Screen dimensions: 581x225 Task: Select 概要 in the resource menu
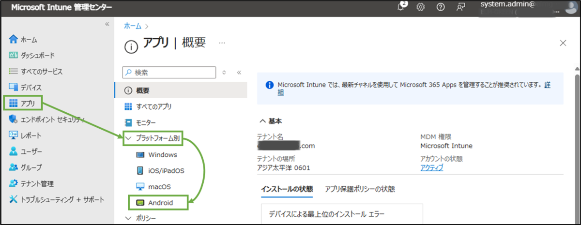(181, 90)
